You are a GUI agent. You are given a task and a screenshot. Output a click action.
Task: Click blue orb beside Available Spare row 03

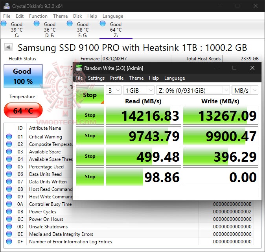point(9,151)
